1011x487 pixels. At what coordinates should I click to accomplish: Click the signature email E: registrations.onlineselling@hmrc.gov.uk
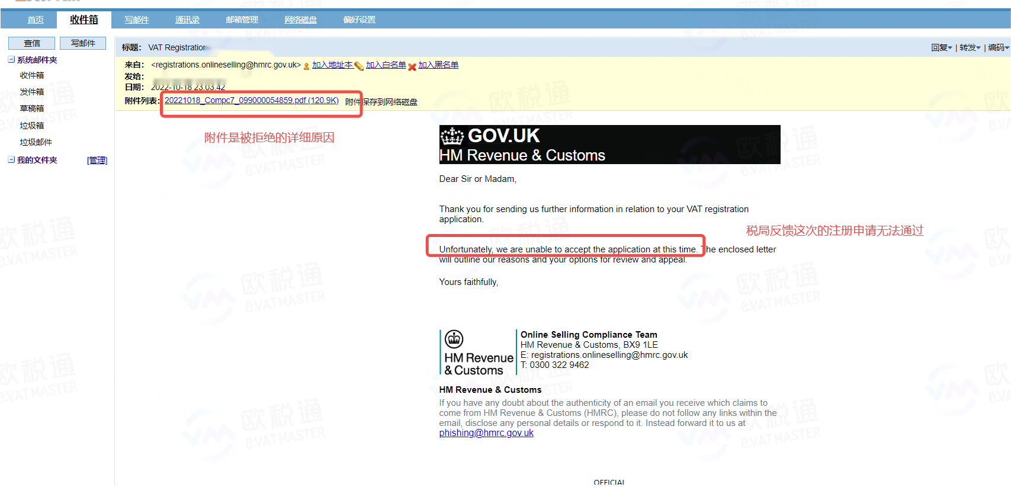(x=604, y=355)
